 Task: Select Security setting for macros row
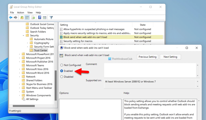(x=111, y=41)
